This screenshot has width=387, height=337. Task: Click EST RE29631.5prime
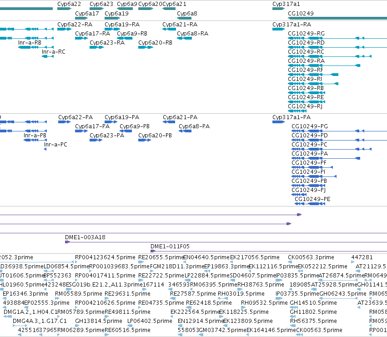click(106, 298)
